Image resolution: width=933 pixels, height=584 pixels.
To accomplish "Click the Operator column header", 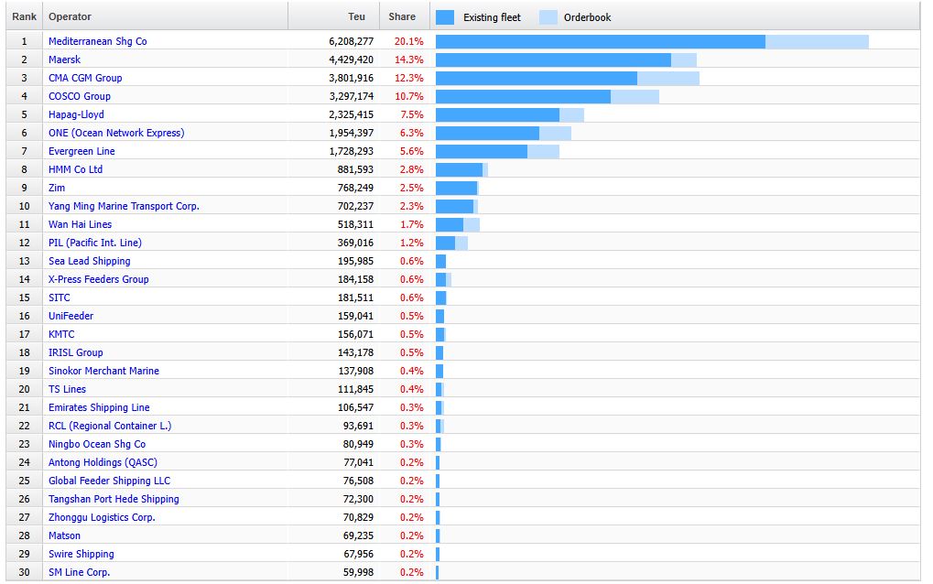I will click(166, 16).
